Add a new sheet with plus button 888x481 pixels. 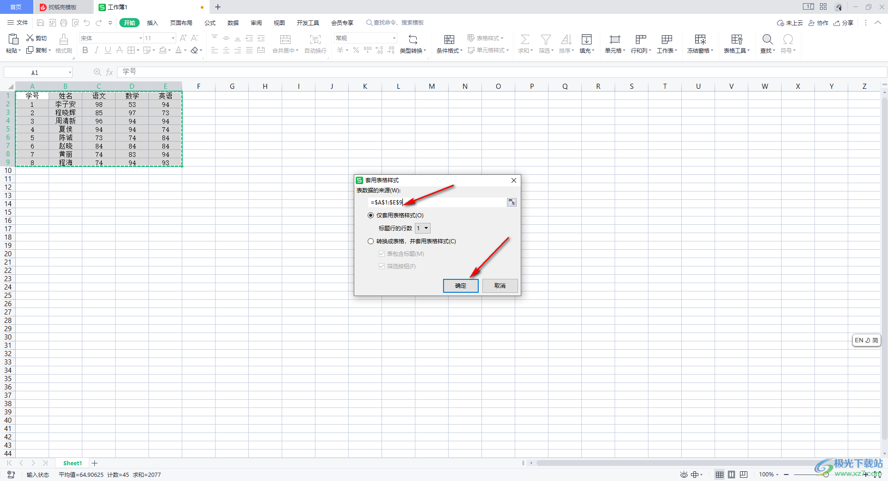(94, 463)
